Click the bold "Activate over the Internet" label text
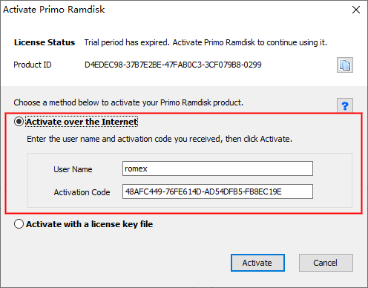The width and height of the screenshot is (368, 288). coord(82,122)
